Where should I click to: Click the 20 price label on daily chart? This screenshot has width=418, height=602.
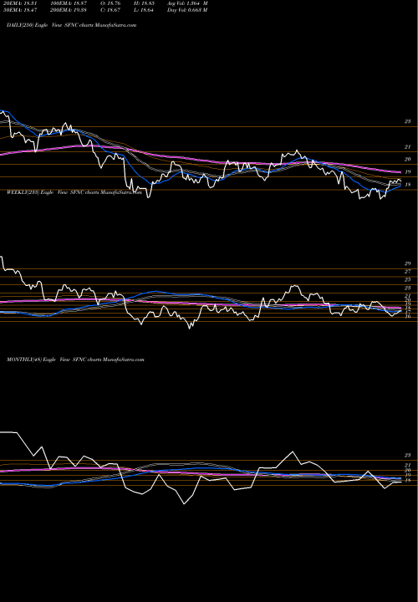(407, 160)
